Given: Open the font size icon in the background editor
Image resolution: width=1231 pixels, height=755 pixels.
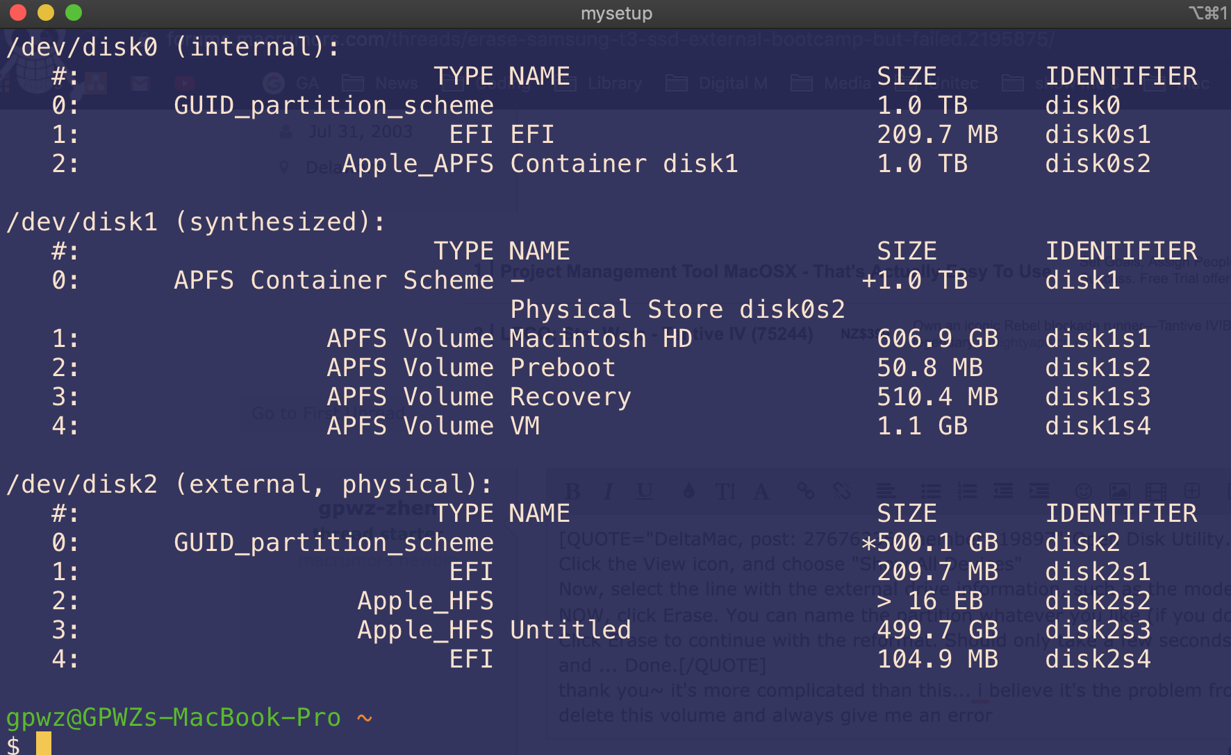Looking at the screenshot, I should point(725,491).
